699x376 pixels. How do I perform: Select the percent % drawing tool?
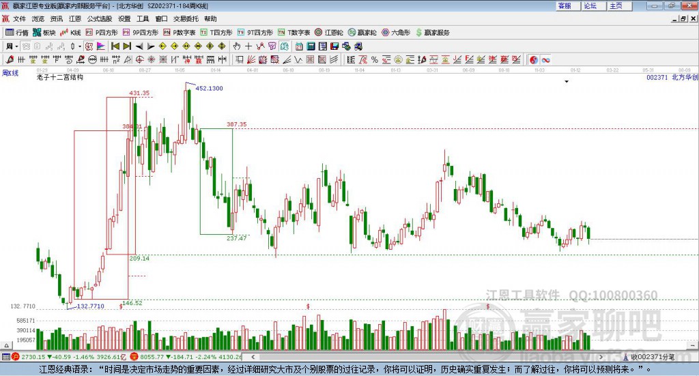375,59
